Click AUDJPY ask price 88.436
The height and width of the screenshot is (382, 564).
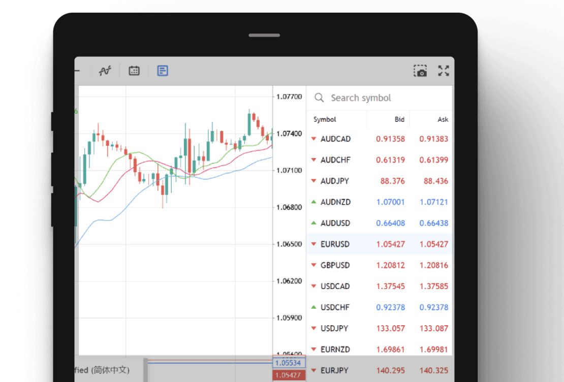pos(436,181)
